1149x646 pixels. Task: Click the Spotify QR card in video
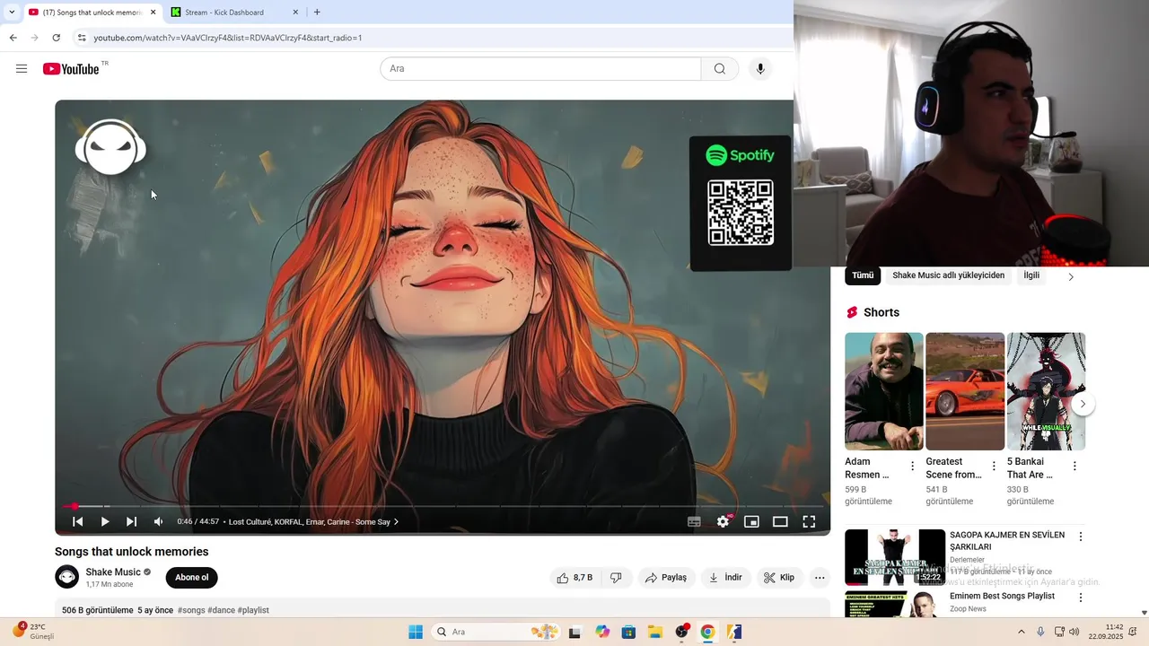741,203
